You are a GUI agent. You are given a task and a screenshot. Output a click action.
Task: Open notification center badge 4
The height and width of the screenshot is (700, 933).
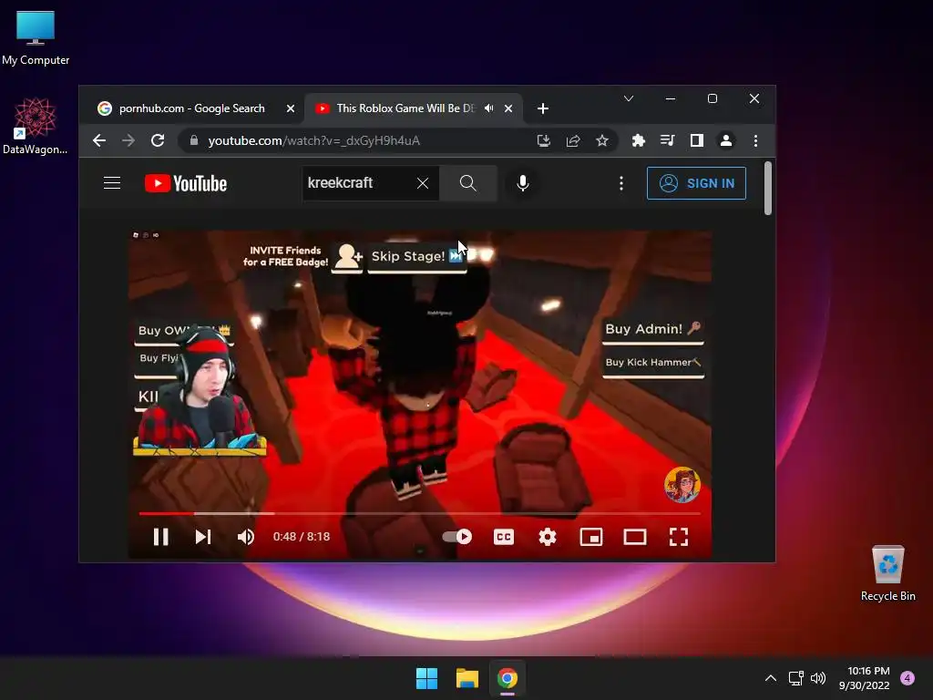click(x=907, y=678)
